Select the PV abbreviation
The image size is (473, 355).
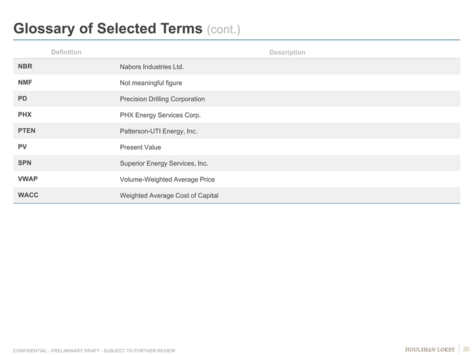point(22,147)
